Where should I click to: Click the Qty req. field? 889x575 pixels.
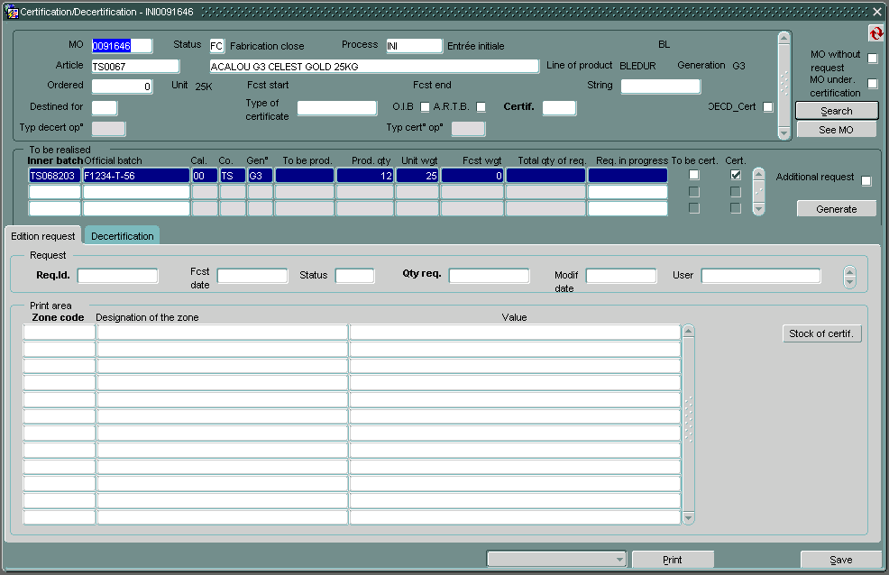tap(489, 276)
